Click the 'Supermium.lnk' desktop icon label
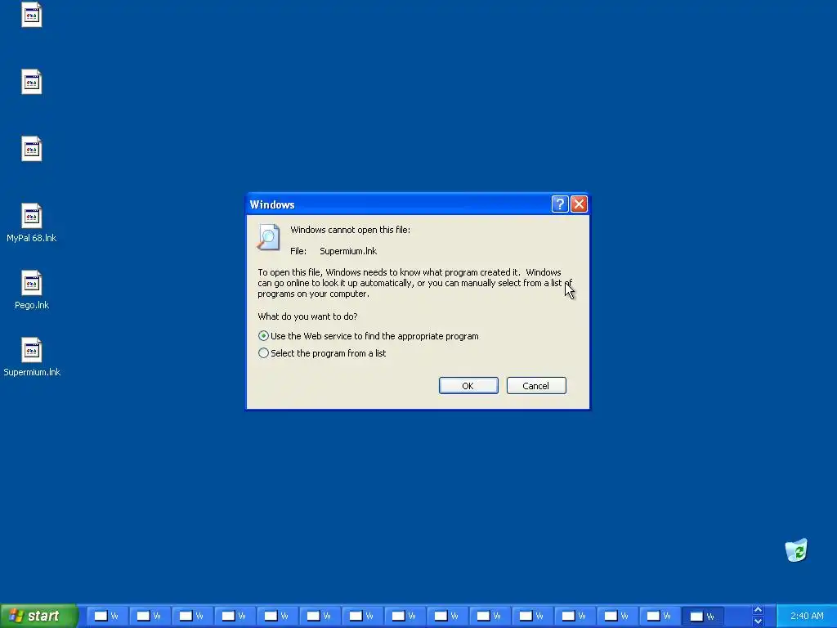This screenshot has height=628, width=837. tap(32, 372)
